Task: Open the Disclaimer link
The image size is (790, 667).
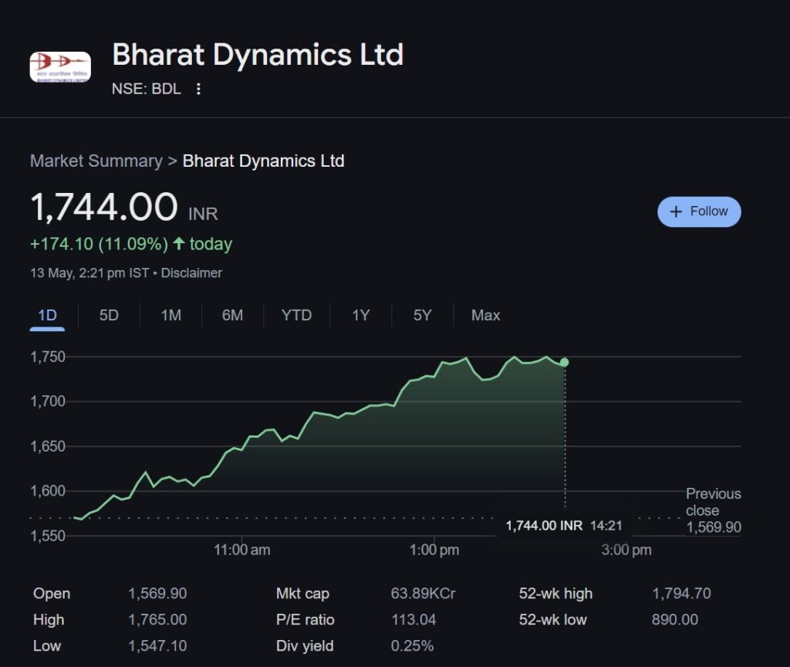Action: point(191,273)
